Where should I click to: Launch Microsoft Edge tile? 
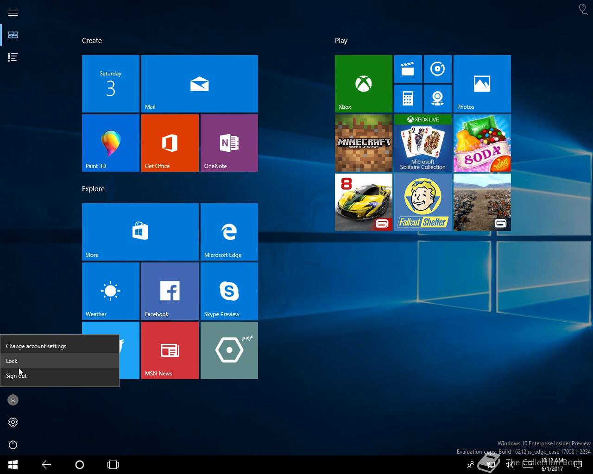click(x=229, y=232)
